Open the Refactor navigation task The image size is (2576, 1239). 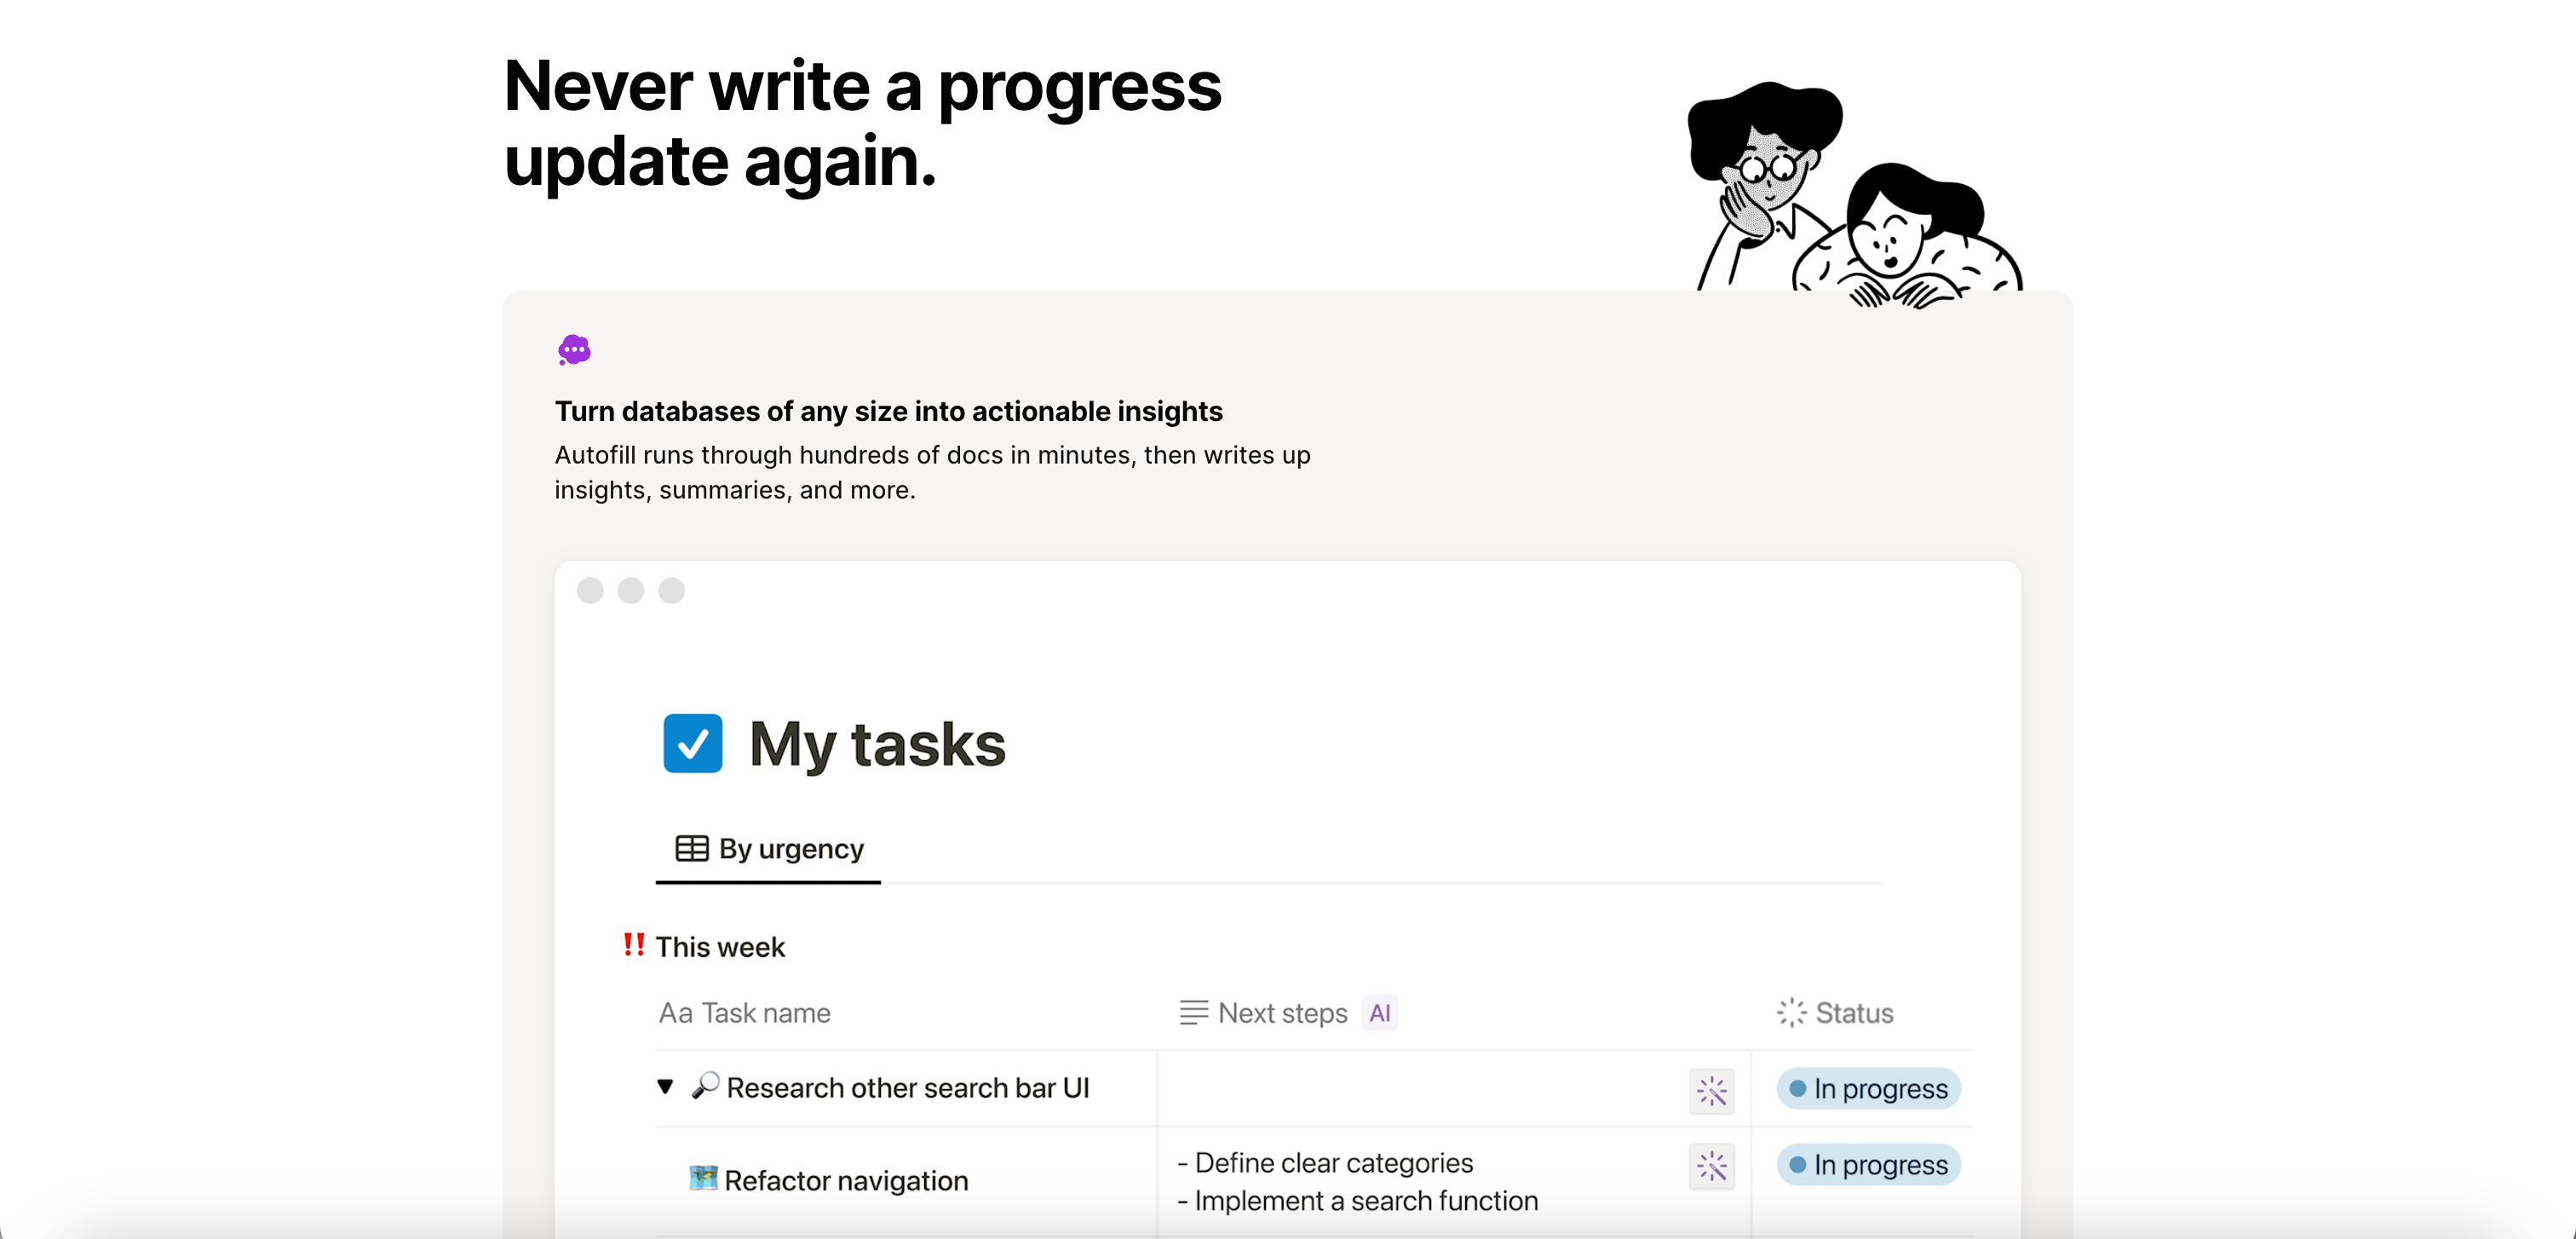pos(846,1181)
